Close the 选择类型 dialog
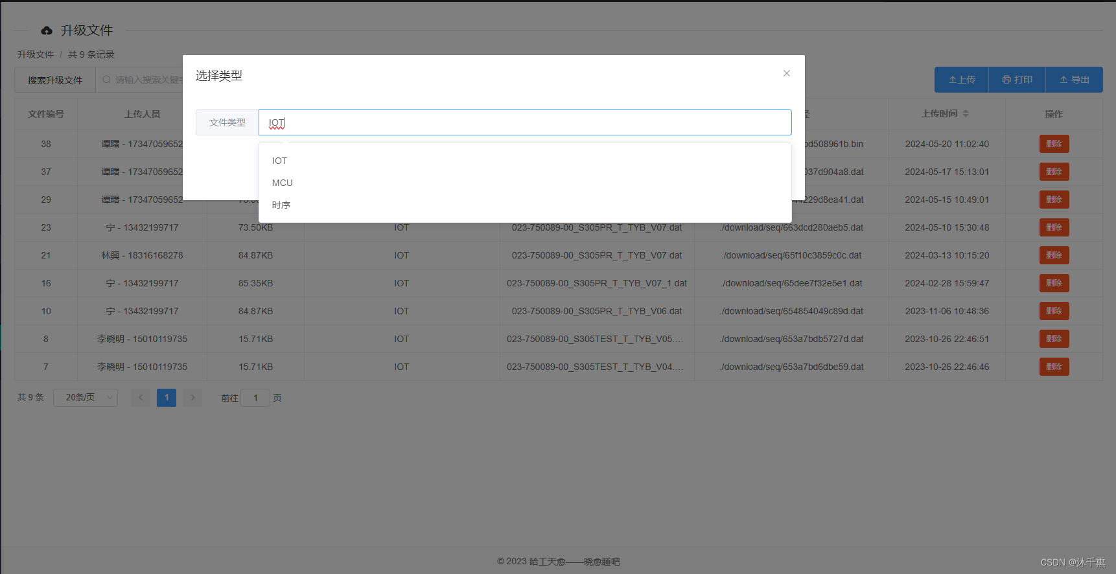 click(786, 73)
